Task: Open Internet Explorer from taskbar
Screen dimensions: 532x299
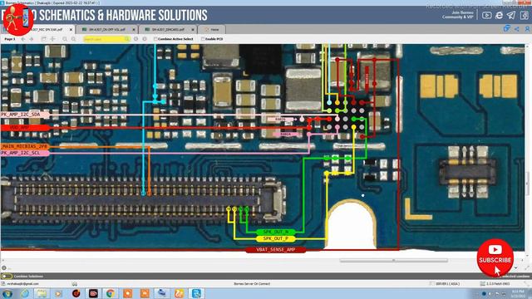Action: tap(25, 293)
